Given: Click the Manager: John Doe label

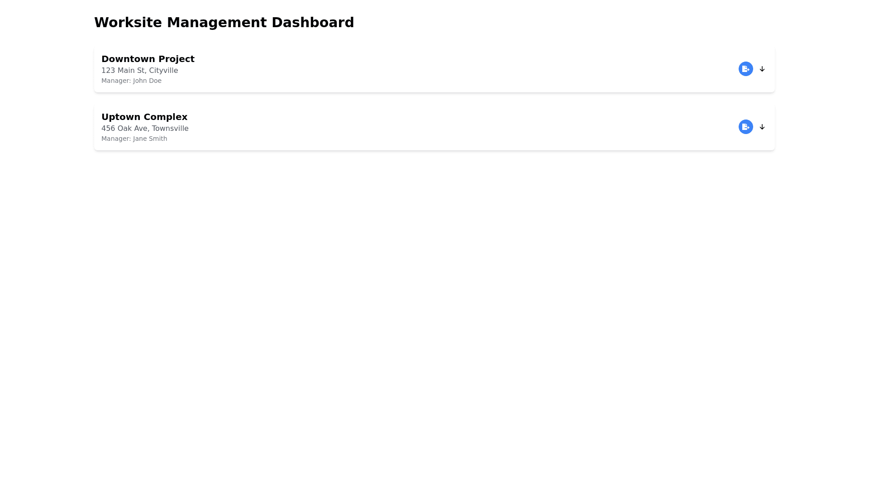Looking at the screenshot, I should click(131, 81).
